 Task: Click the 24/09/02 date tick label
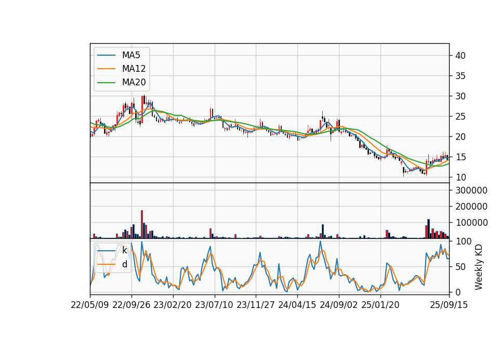(x=338, y=305)
